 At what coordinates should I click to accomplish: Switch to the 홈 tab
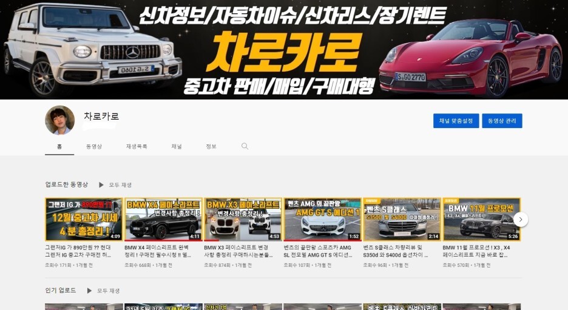(59, 146)
